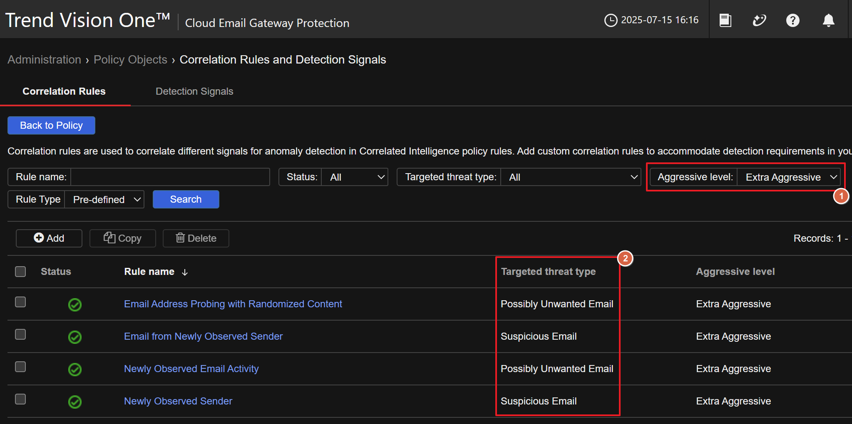Click the Rule name sort arrow
The image size is (852, 424).
185,272
